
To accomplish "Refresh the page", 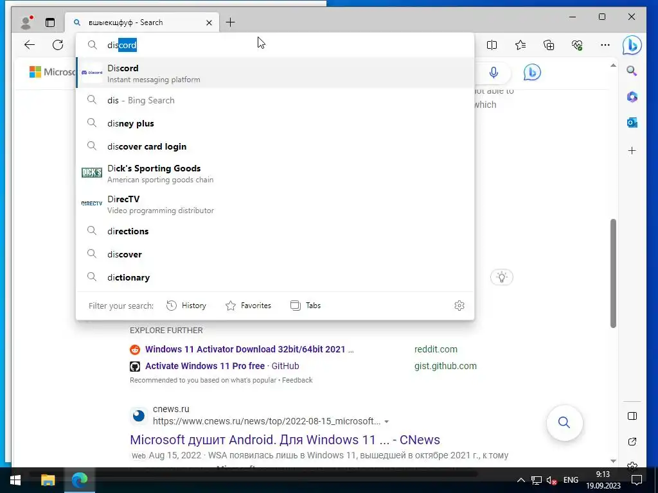I will [58, 45].
